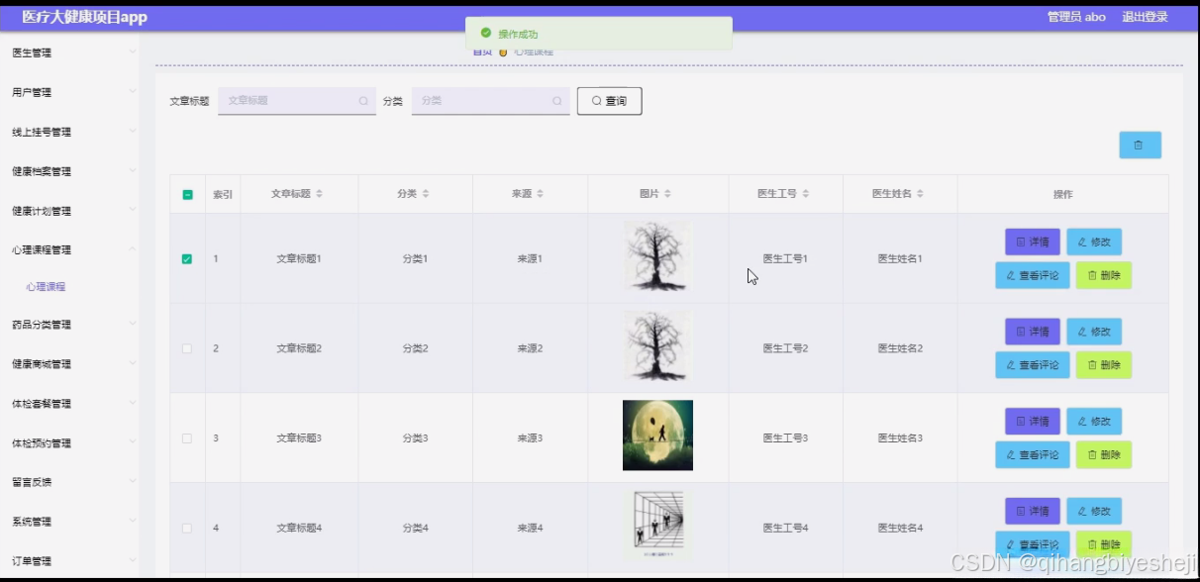Toggle the select-all checkbox in table header
Viewport: 1200px width, 582px height.
[x=186, y=193]
